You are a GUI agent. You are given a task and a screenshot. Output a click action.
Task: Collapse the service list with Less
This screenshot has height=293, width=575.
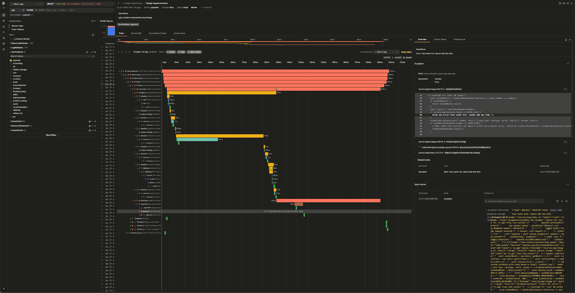[13, 117]
